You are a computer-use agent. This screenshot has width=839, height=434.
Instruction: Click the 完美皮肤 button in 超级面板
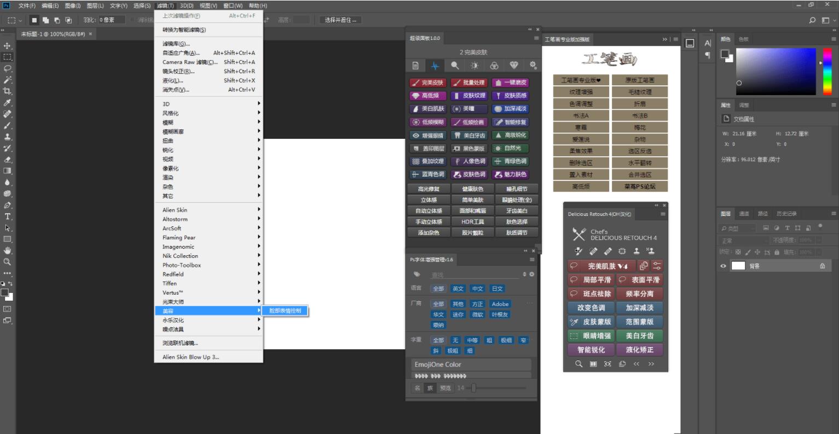click(x=428, y=83)
